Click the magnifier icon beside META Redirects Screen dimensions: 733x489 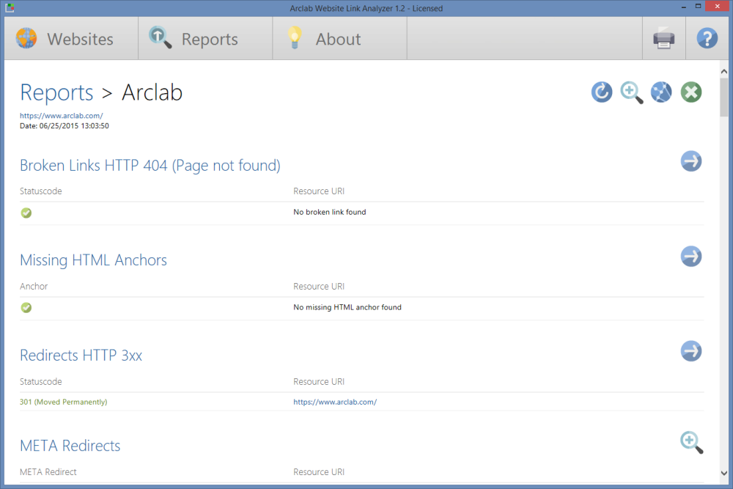click(691, 442)
